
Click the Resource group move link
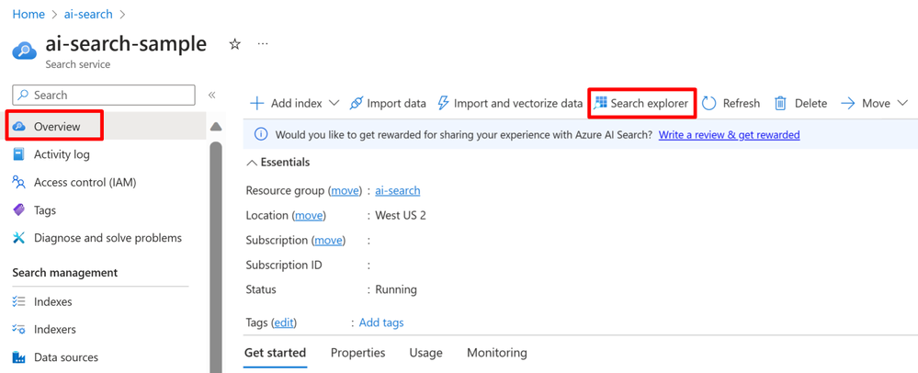[x=346, y=191]
